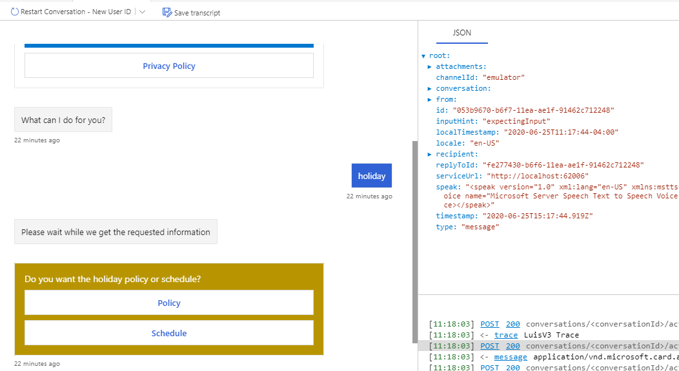Select Schedule in the holiday card
Image resolution: width=679 pixels, height=371 pixels.
pos(168,333)
